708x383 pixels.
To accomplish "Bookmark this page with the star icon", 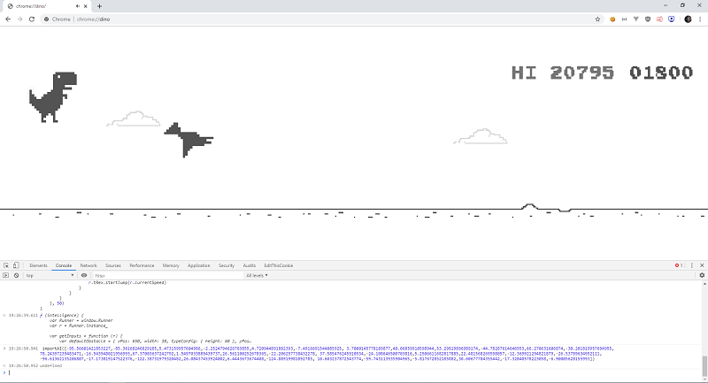I will [597, 19].
